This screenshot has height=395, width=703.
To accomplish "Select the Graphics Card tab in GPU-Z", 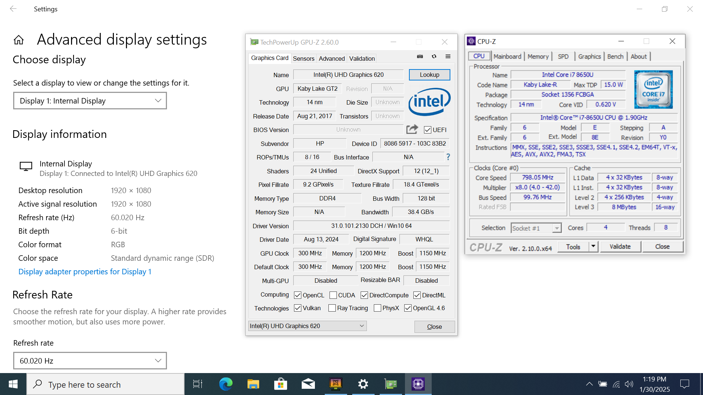I will point(269,58).
